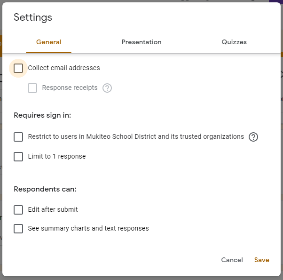
Task: Enable the Collect email addresses checkbox
Action: [x=18, y=68]
